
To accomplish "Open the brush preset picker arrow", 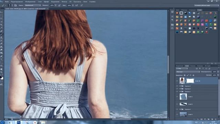I will click(x=12, y=6).
